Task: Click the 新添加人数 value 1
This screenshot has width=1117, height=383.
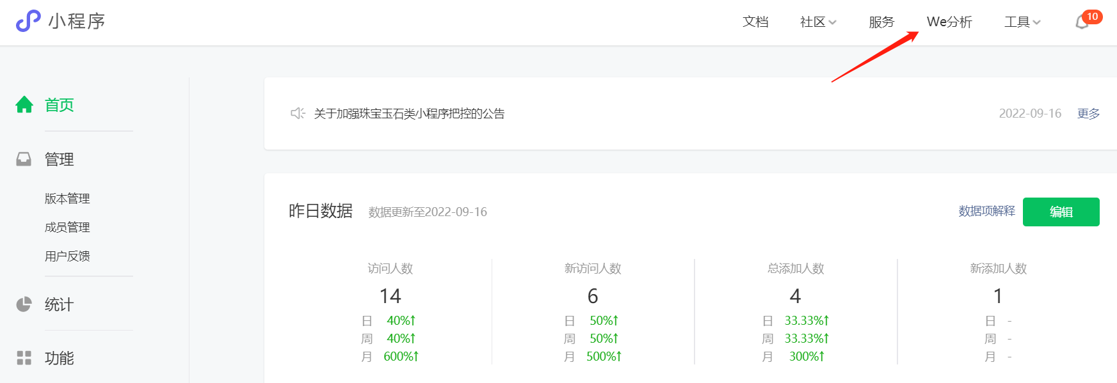Action: [x=998, y=296]
